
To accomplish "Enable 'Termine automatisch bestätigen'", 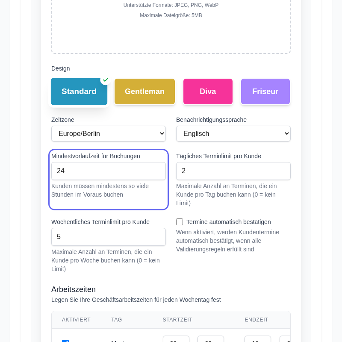I will point(180,222).
